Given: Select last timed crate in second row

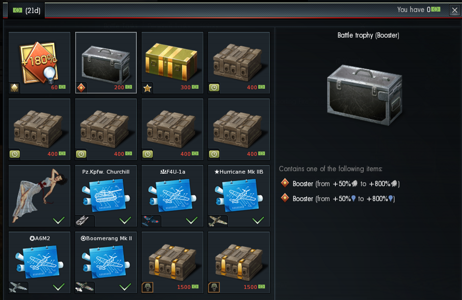Looking at the screenshot, I should coord(239,129).
